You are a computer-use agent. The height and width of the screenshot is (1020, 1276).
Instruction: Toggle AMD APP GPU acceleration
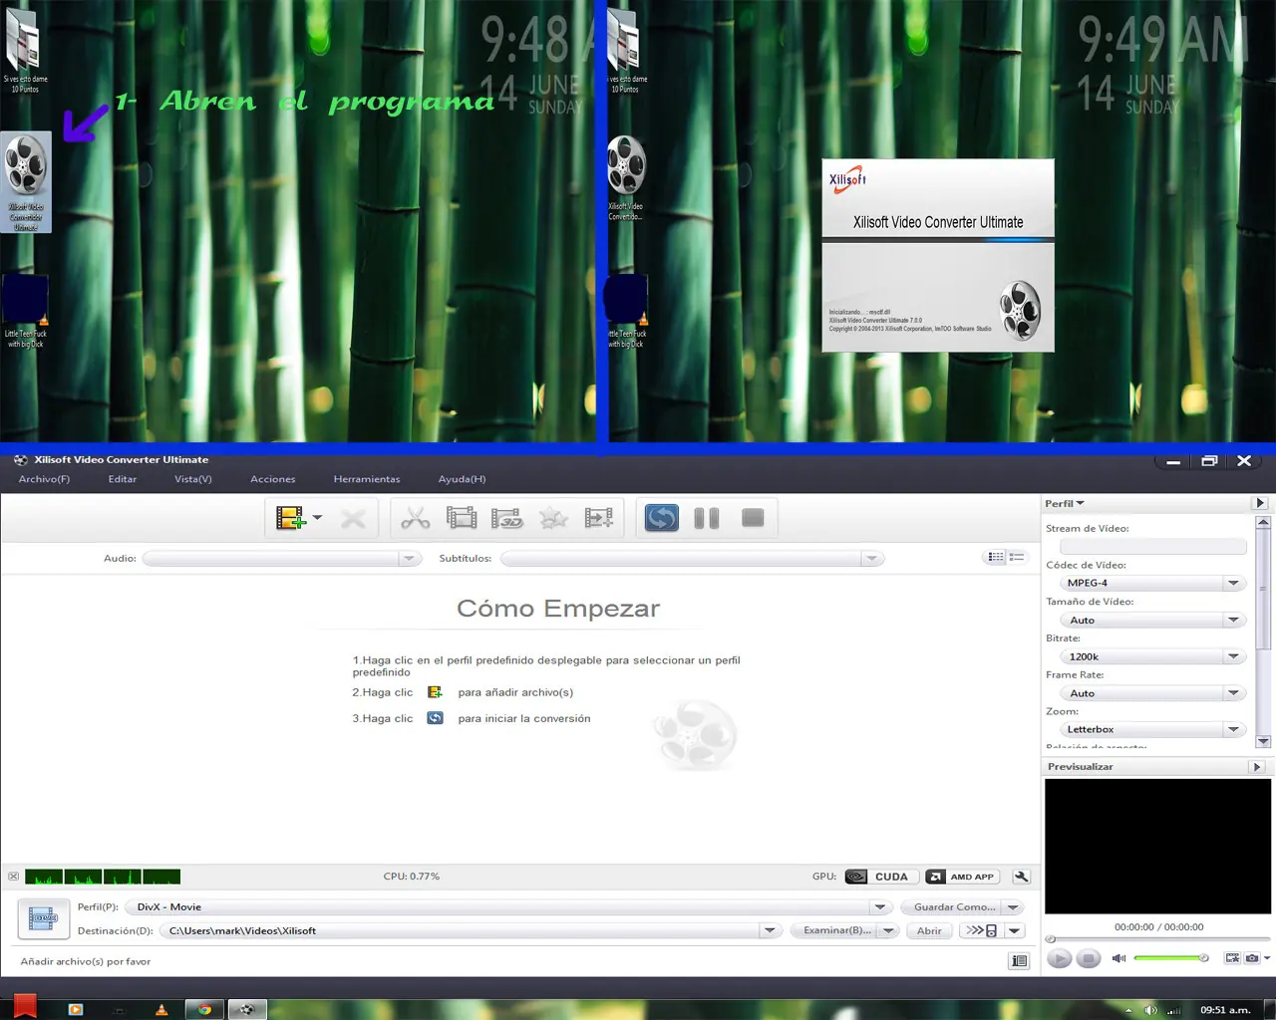[962, 877]
